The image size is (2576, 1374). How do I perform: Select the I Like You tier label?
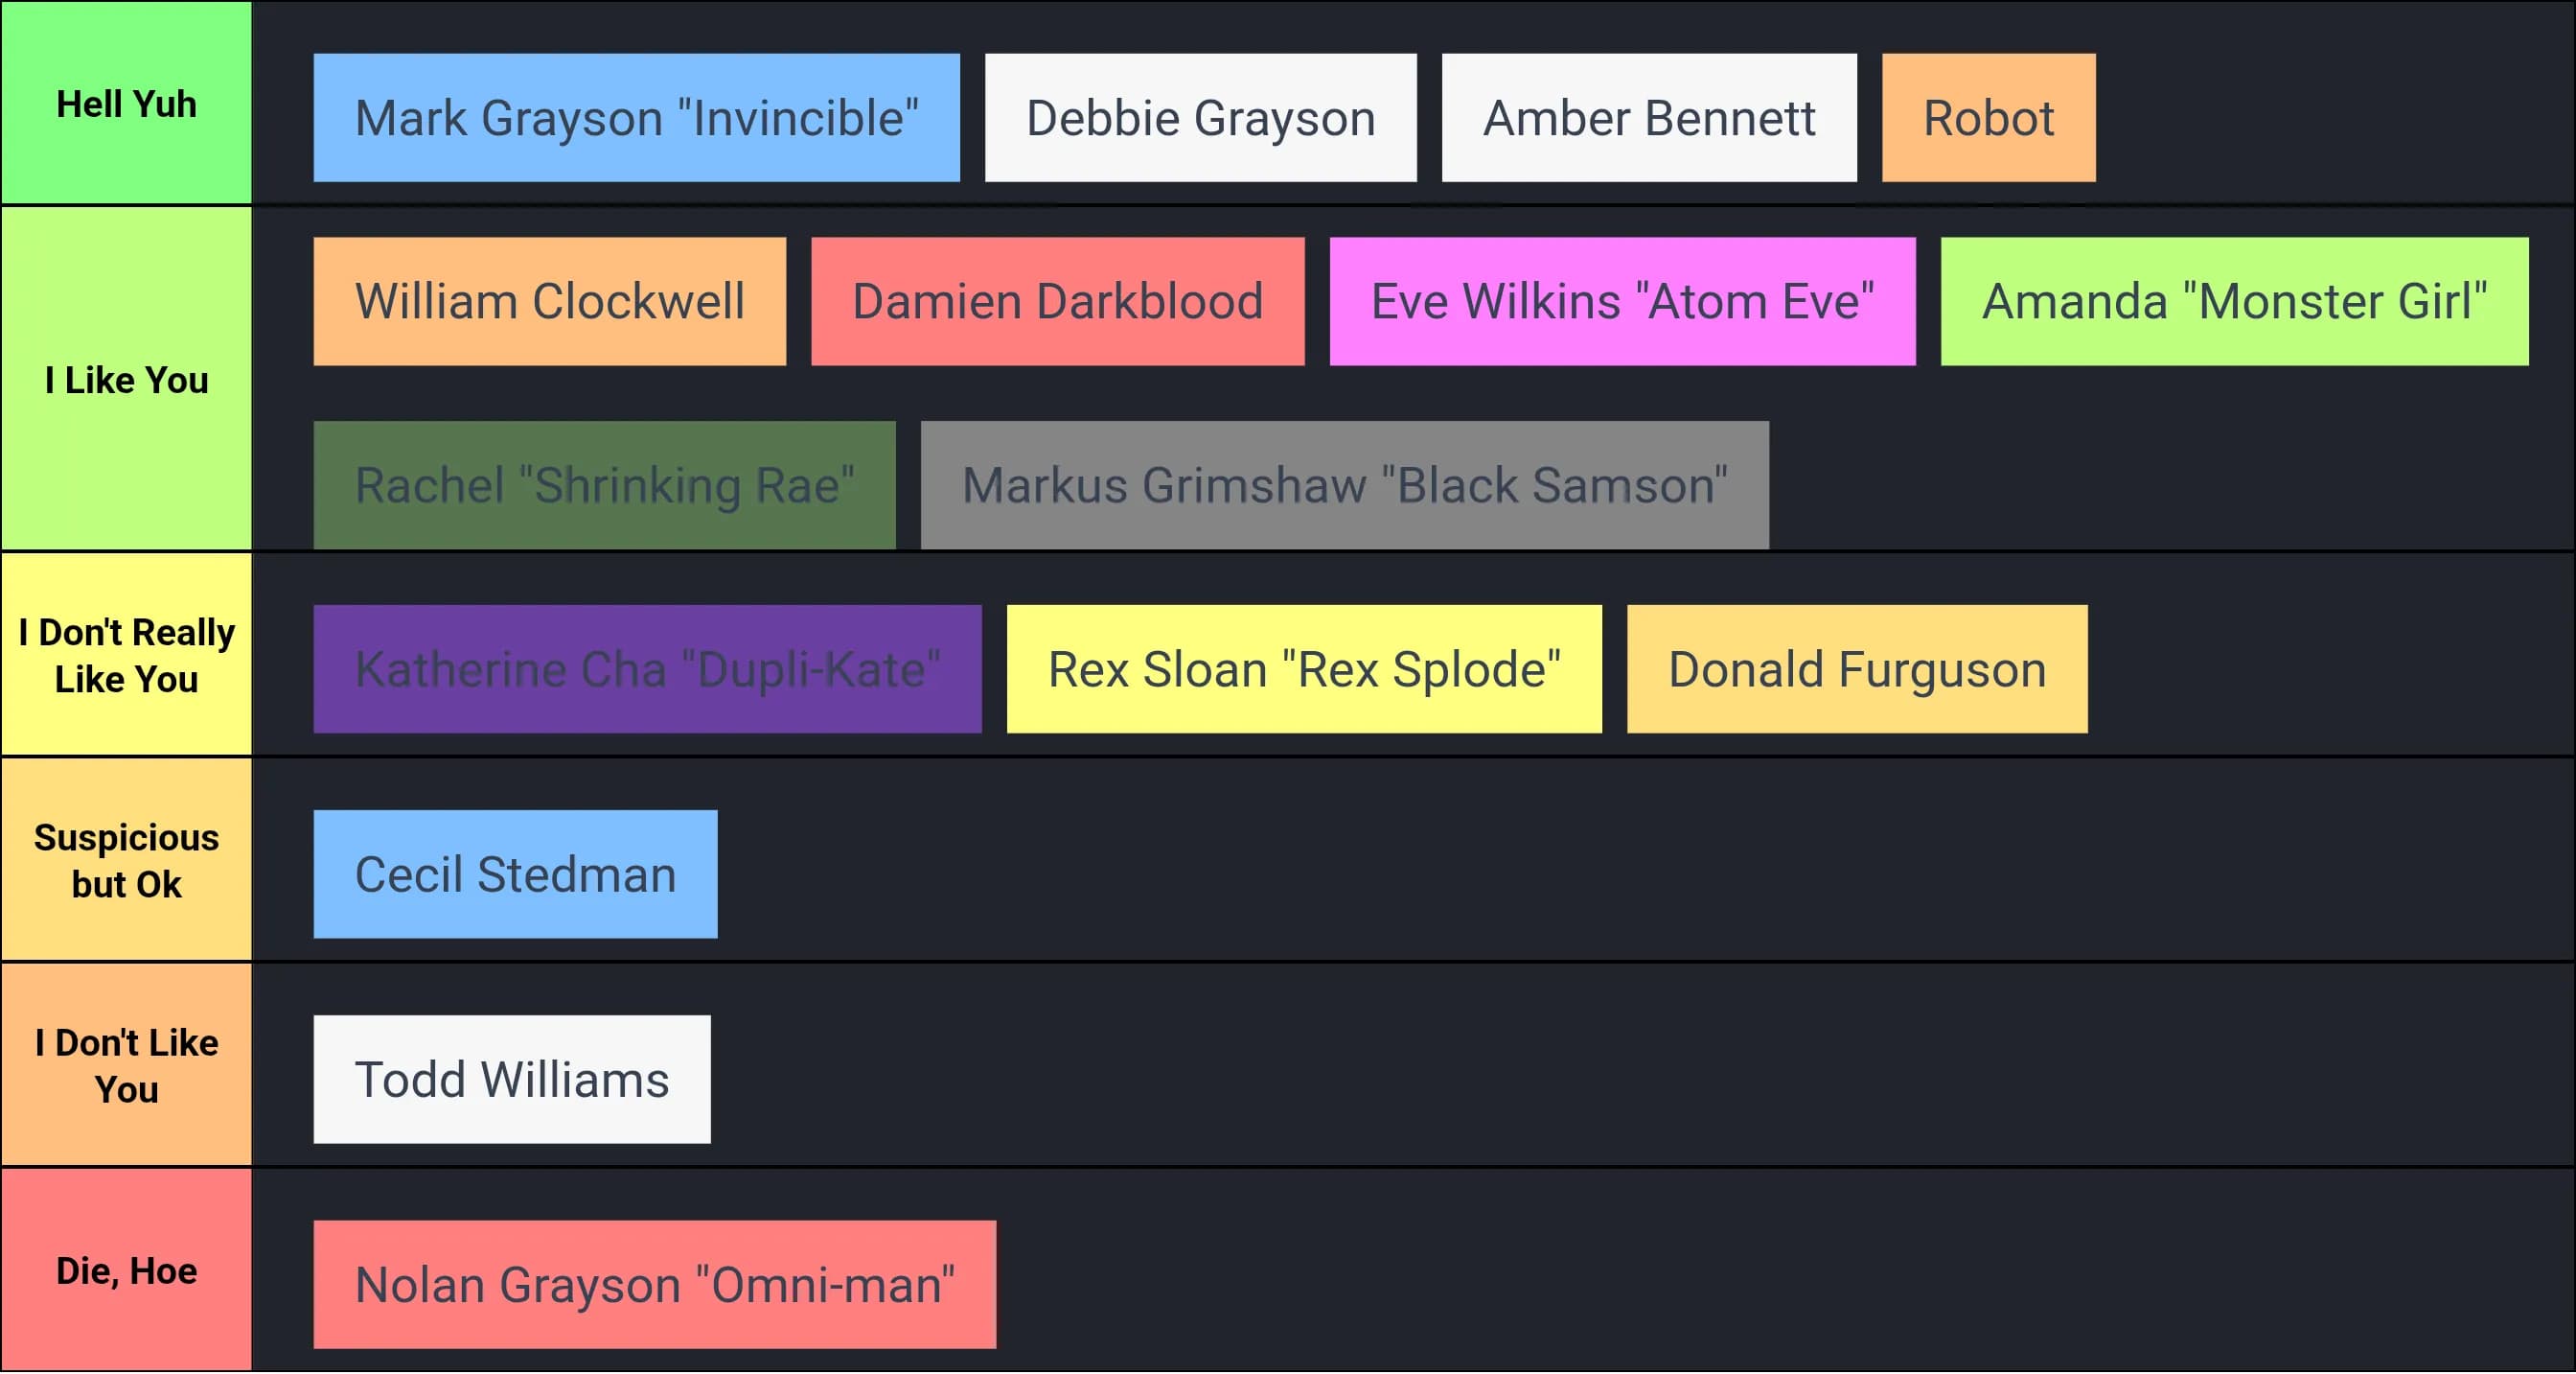click(126, 381)
